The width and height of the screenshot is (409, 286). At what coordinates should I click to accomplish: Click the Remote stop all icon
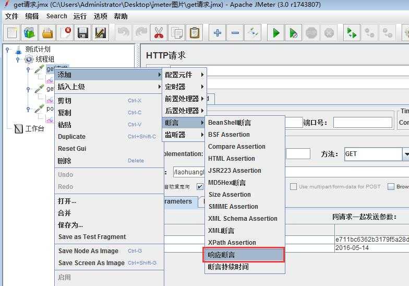[x=369, y=33]
